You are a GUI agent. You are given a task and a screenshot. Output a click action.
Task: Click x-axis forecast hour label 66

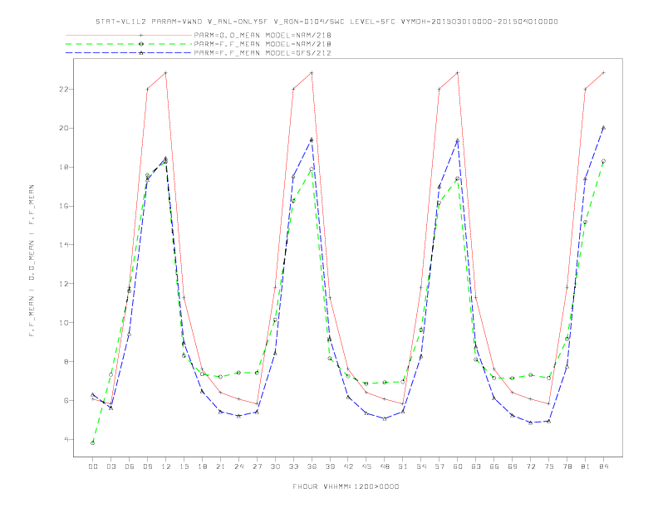pos(494,466)
